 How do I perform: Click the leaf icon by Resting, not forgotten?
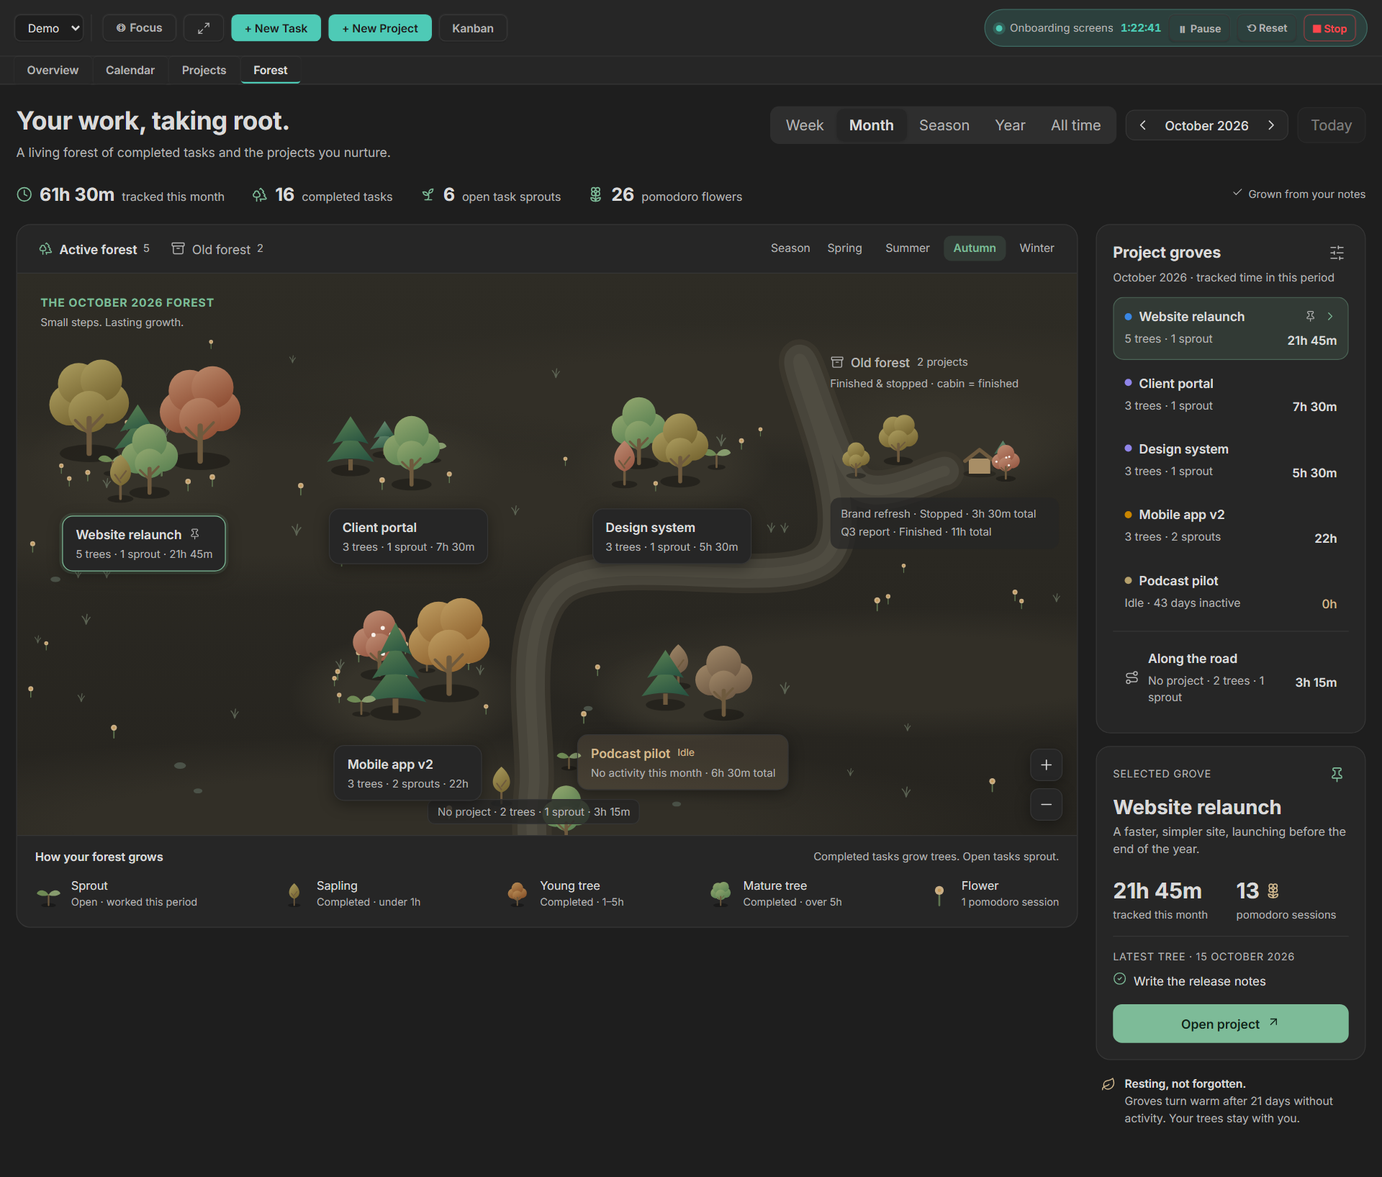tap(1108, 1084)
